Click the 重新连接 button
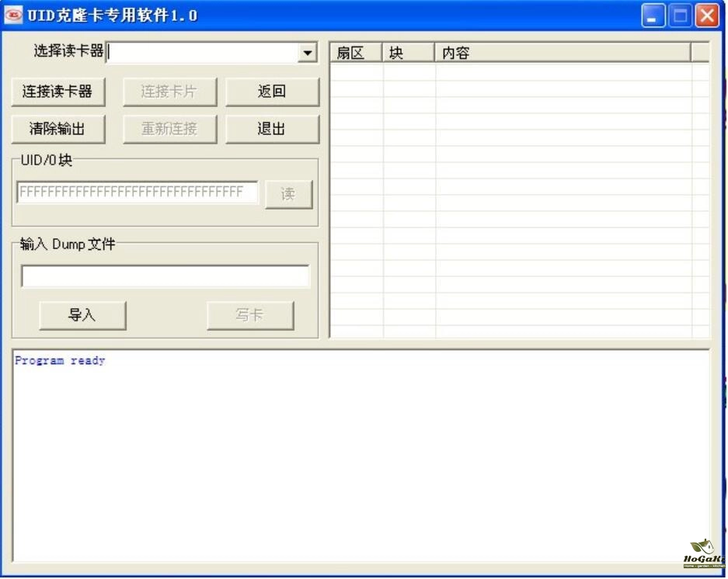 (169, 129)
